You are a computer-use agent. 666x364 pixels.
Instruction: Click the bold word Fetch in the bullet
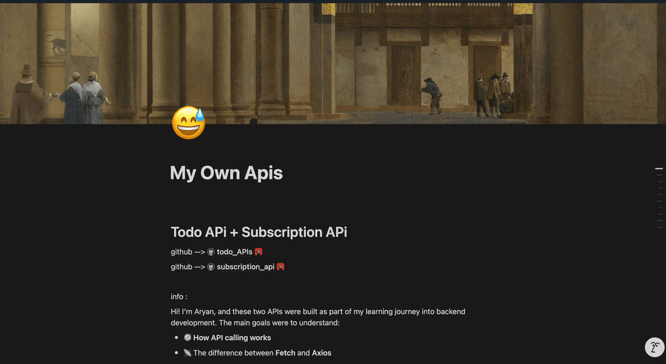285,352
